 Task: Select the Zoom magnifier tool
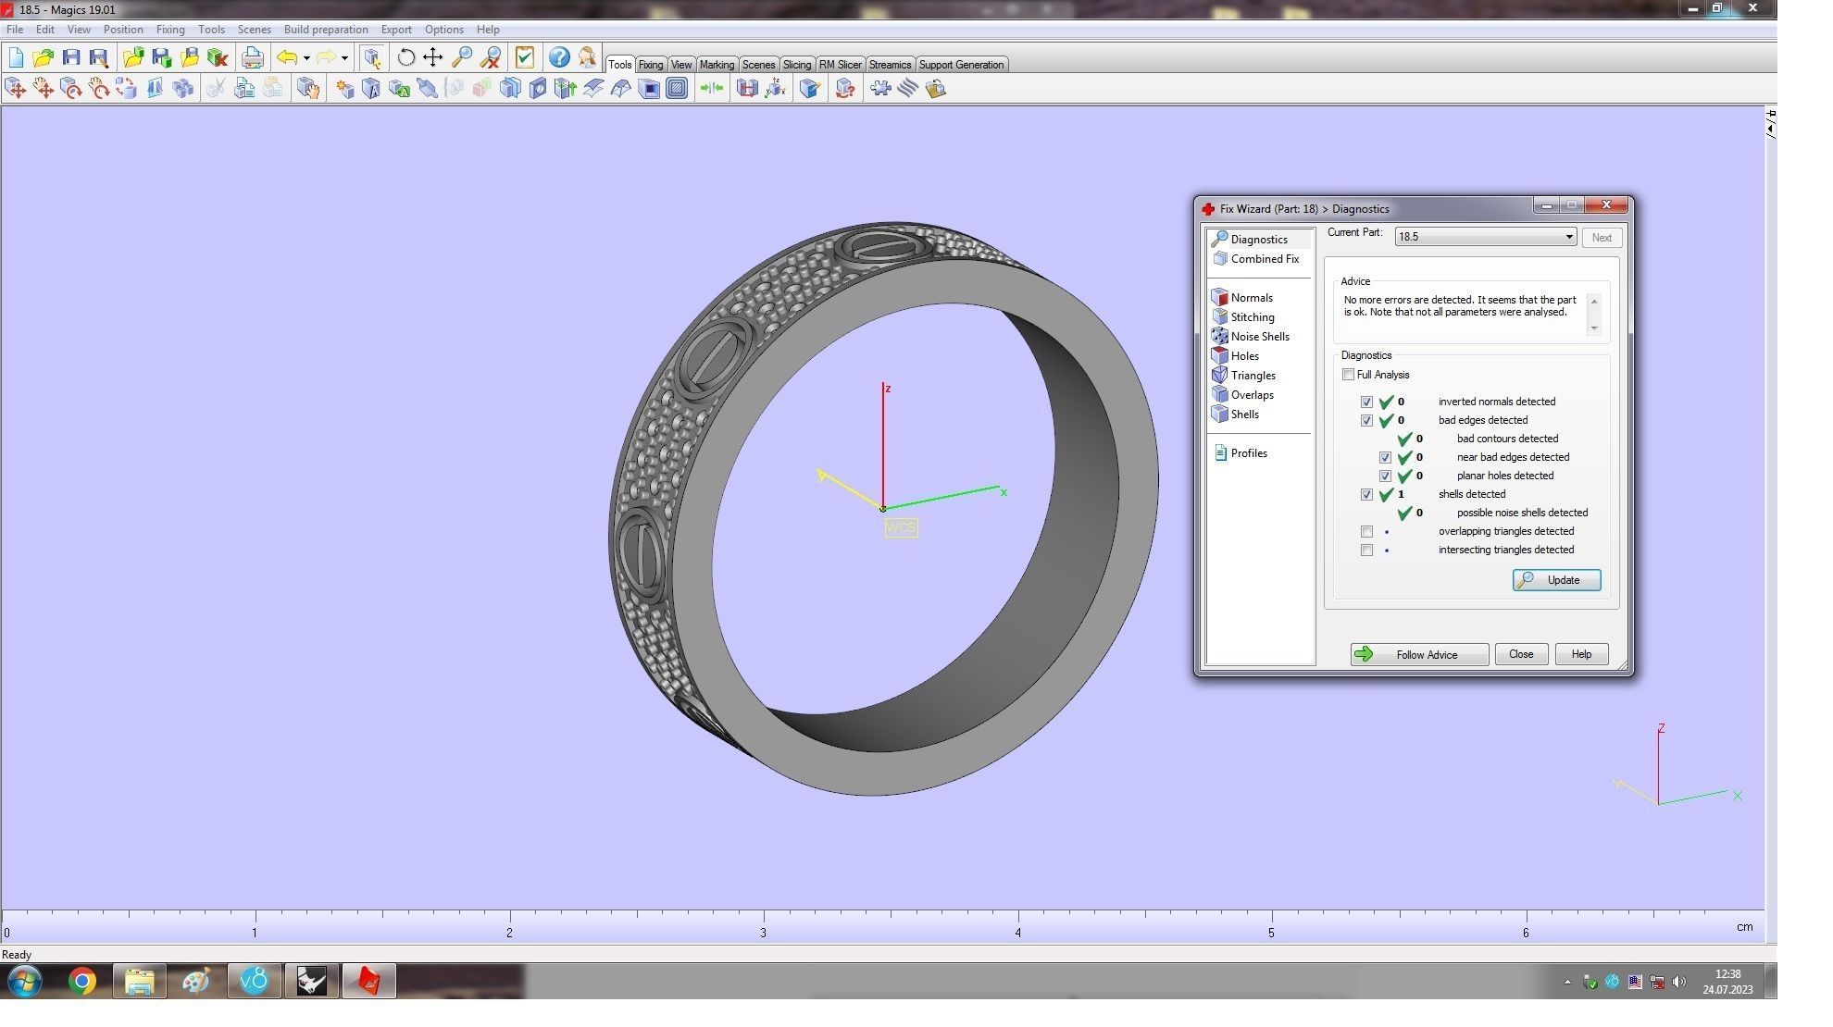pos(461,57)
